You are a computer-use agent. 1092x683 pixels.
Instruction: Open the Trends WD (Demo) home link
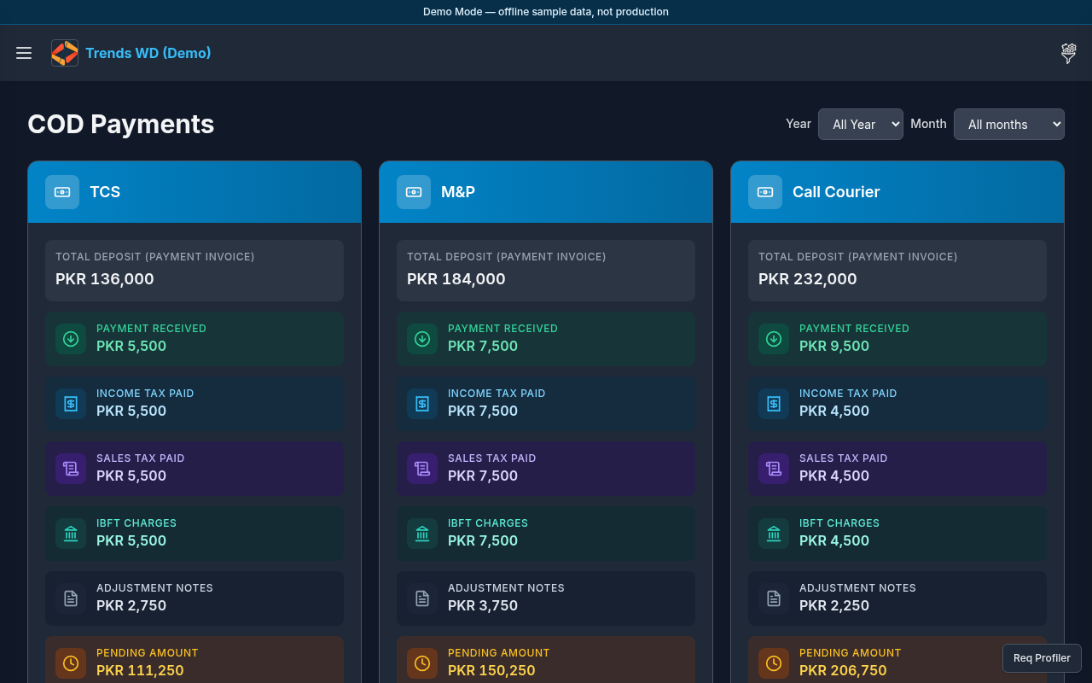coord(148,53)
